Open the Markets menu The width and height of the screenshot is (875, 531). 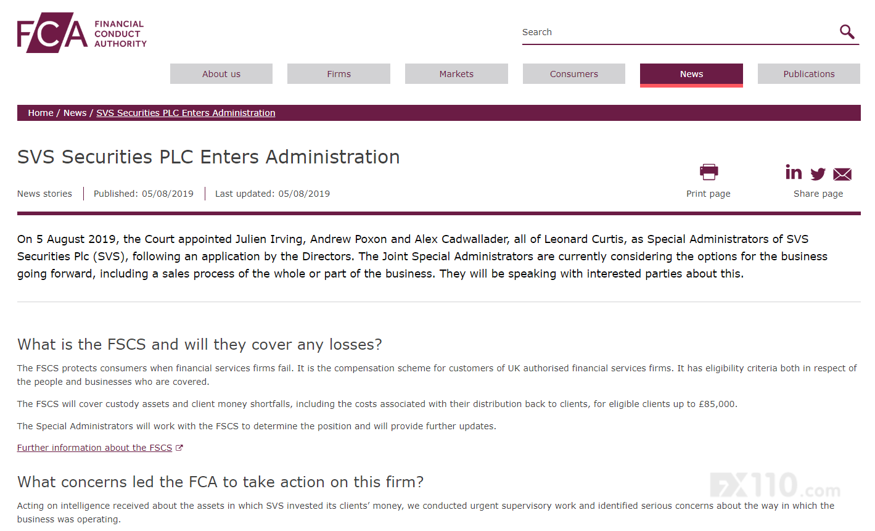coord(456,74)
